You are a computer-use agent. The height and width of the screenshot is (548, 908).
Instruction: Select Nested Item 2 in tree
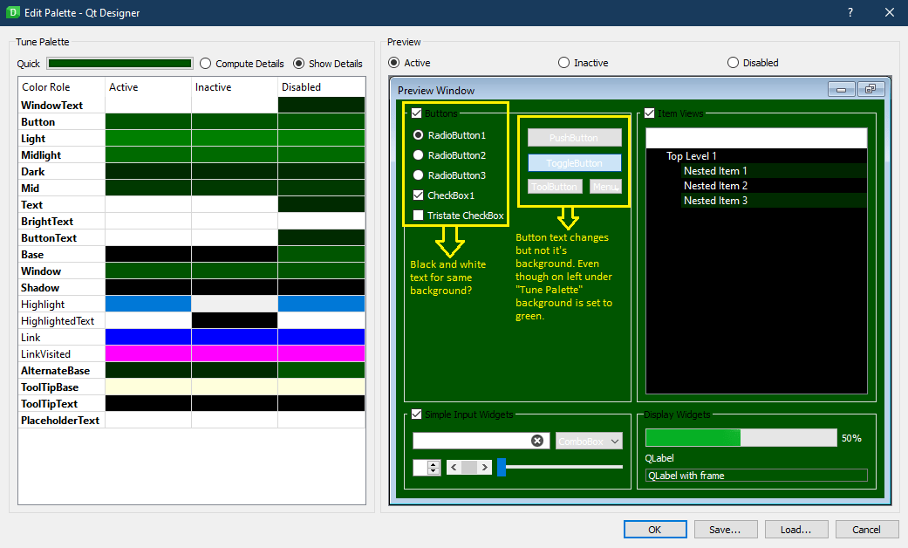(715, 185)
